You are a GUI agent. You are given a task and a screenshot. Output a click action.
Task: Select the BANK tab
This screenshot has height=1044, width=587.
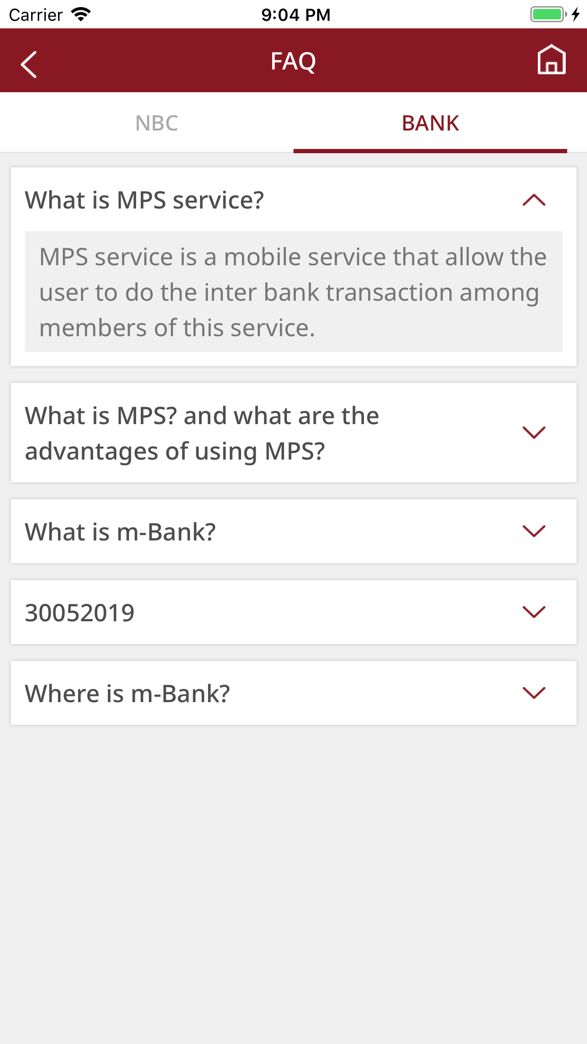click(430, 123)
